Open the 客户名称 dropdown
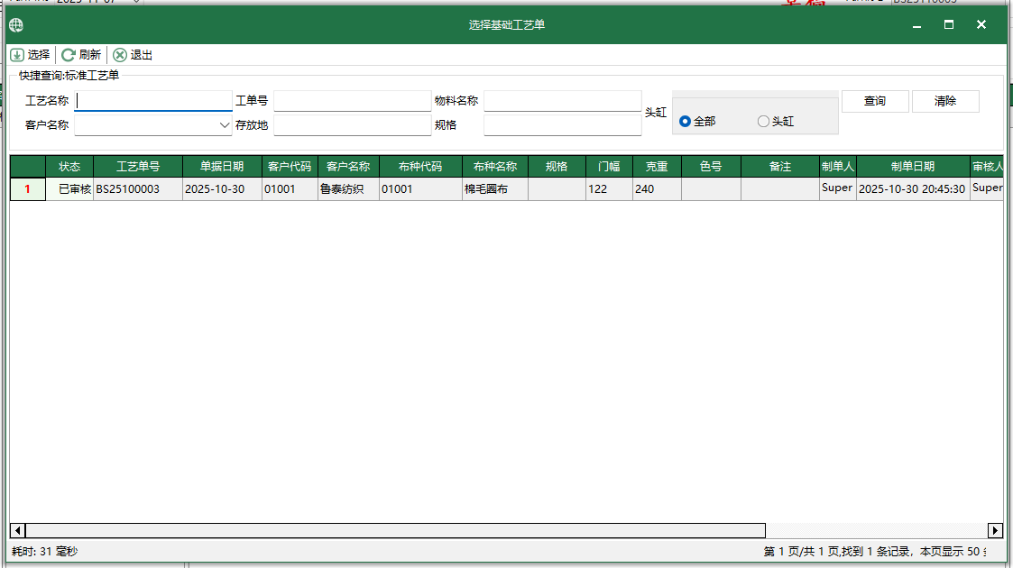 coord(225,125)
